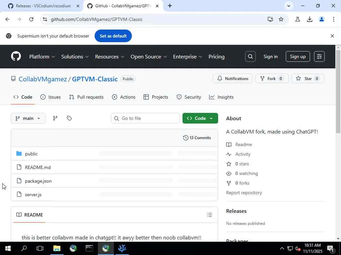Click the browser address bar URL
341x255 pixels.
pyautogui.click(x=97, y=19)
